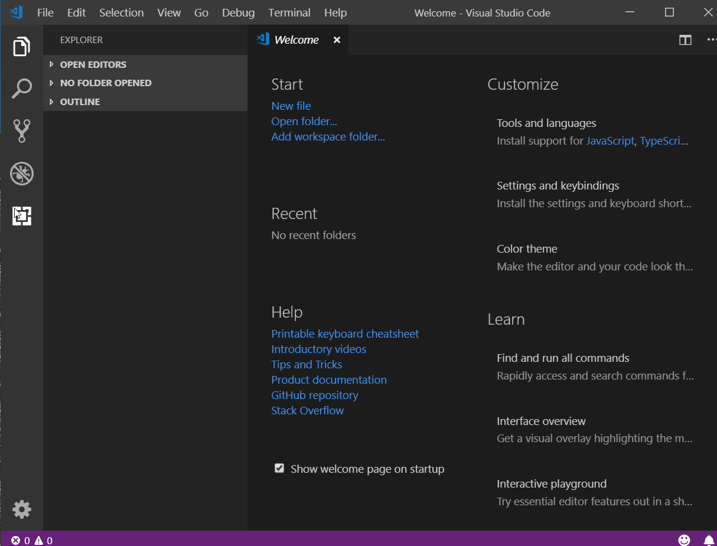Open the Manage settings gear icon
717x546 pixels.
click(22, 509)
